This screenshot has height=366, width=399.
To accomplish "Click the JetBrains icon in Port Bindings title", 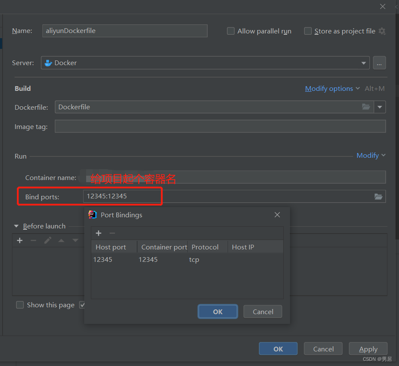I will [93, 215].
